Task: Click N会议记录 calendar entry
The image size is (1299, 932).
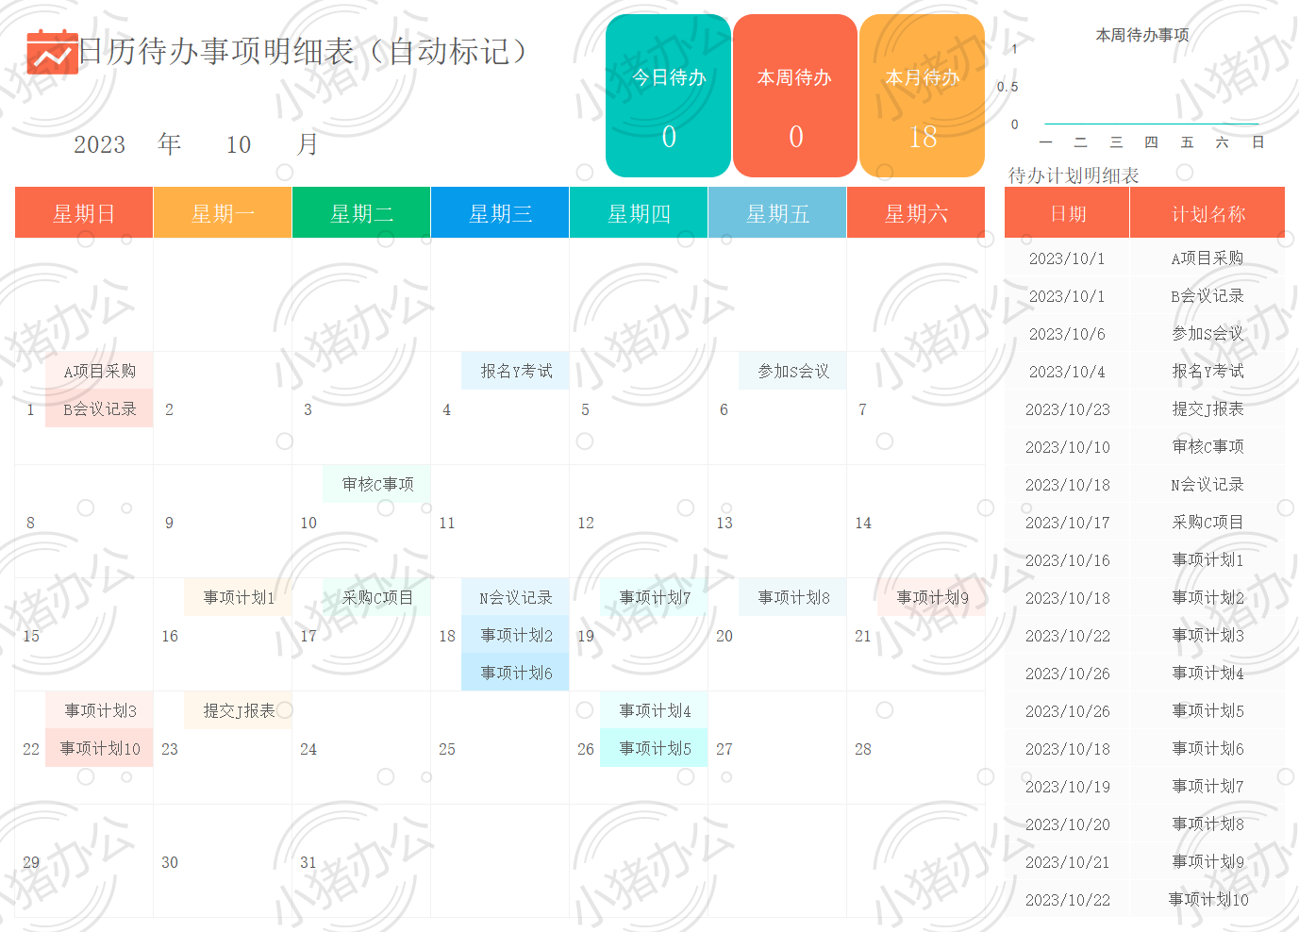Action: point(516,597)
